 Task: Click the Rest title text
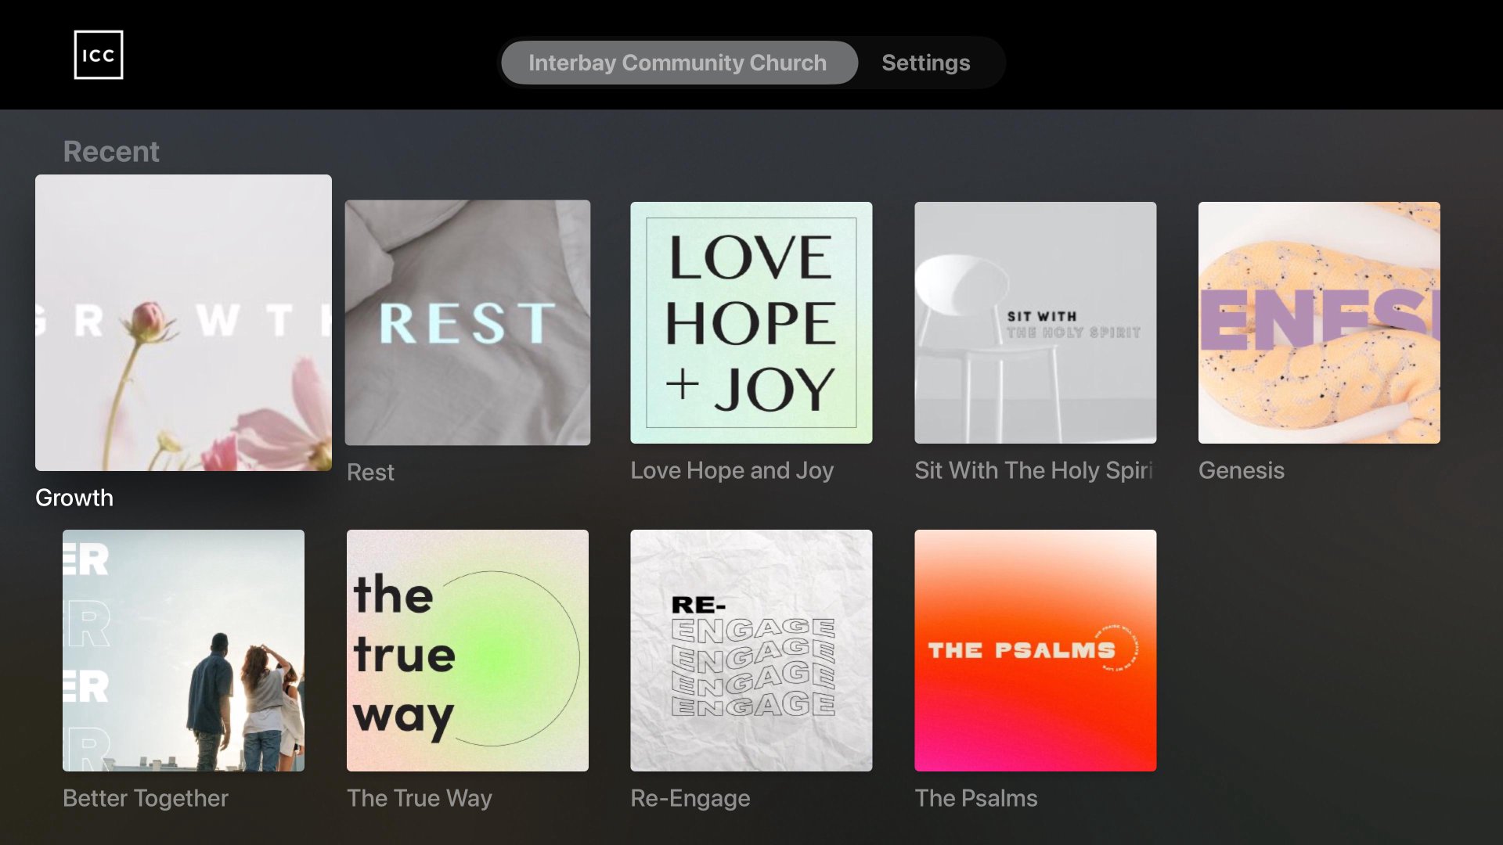(x=370, y=473)
